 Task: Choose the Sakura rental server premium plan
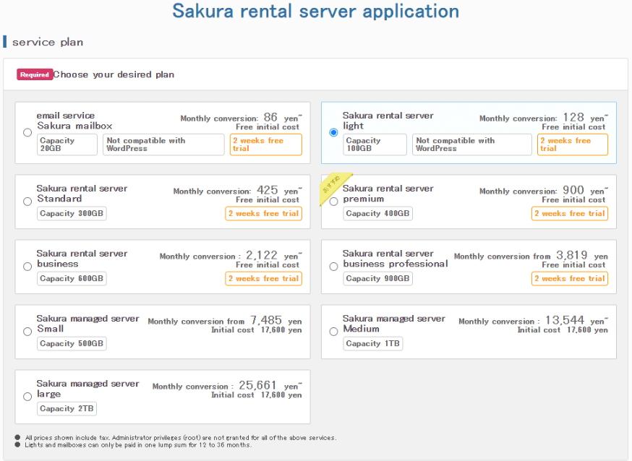[333, 202]
